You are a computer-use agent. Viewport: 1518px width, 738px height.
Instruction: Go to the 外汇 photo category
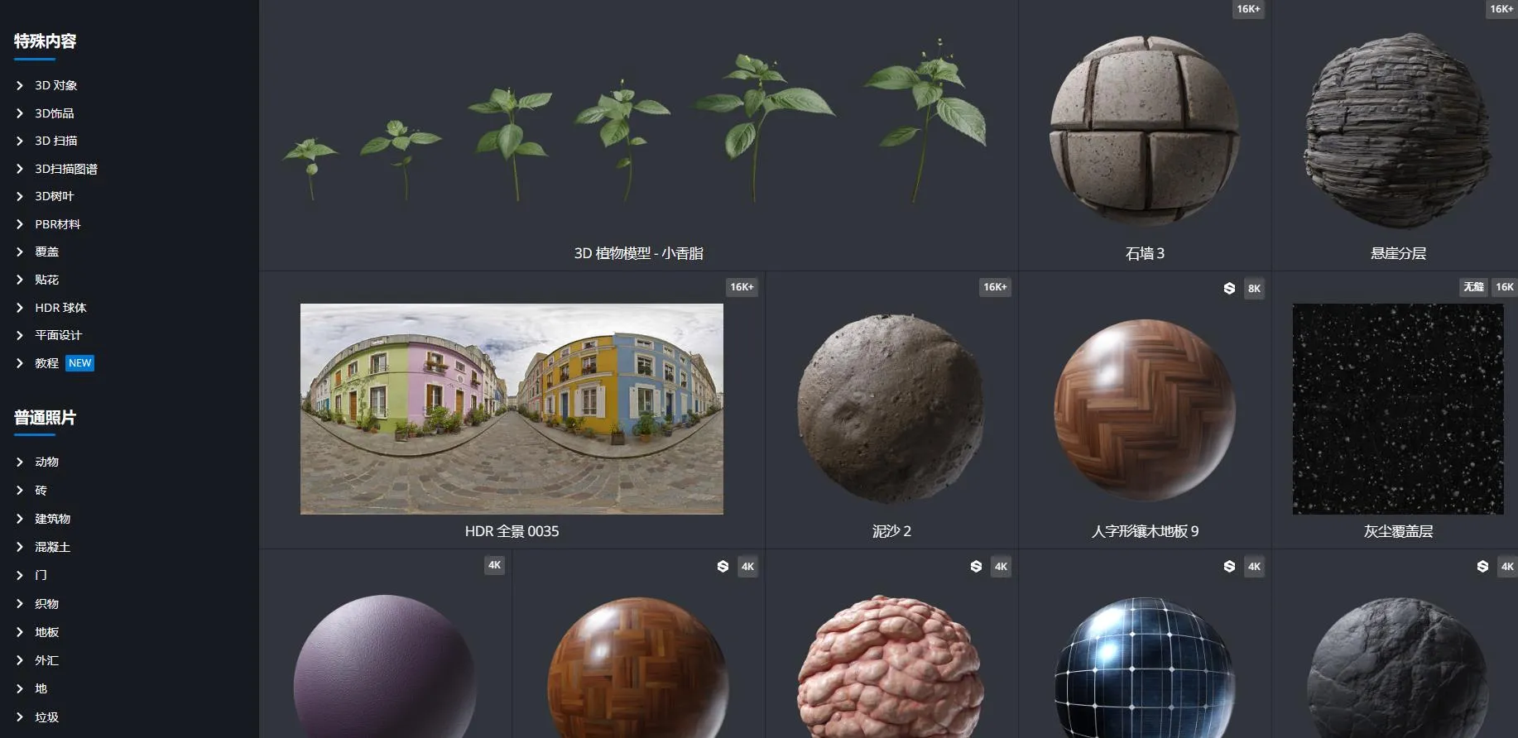pos(47,660)
